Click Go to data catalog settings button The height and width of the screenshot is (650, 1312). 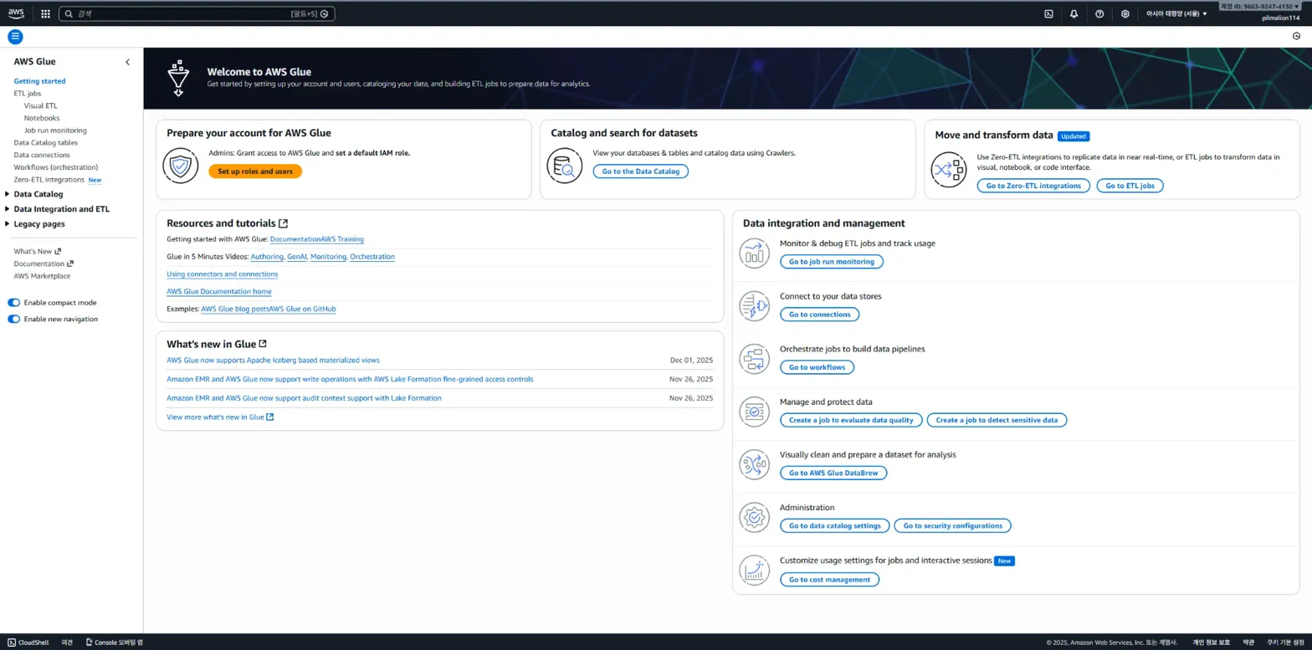[x=834, y=526]
